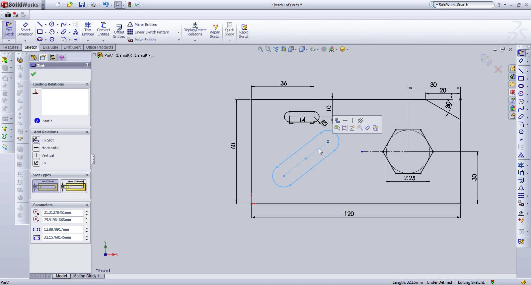Click the slot center X coordinate field

pyautogui.click(x=63, y=212)
